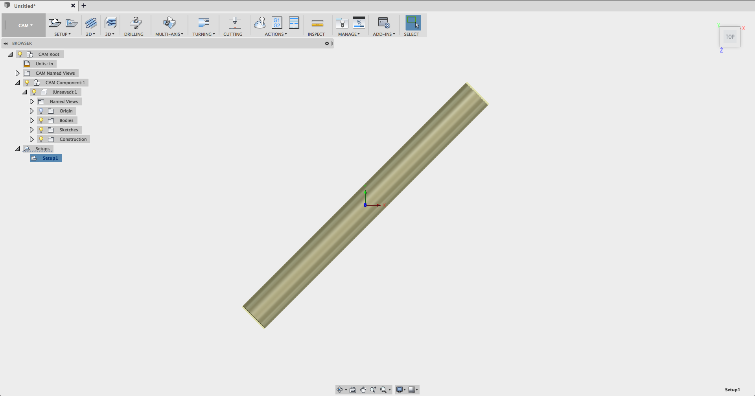Activate the Orbit tool in navigation bar
The height and width of the screenshot is (396, 755).
click(x=340, y=390)
